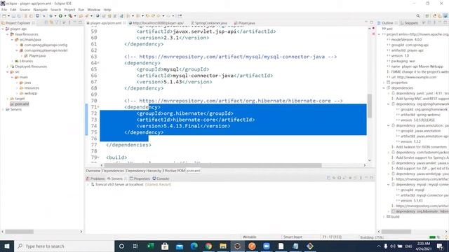Viewport: 449px width, 252px height.
Task: Click the green Run toolbar button
Action: tap(60, 16)
